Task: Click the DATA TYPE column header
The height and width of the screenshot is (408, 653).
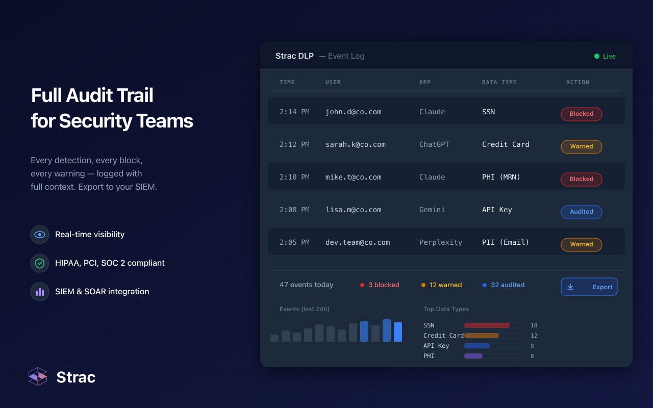Action: click(x=499, y=82)
